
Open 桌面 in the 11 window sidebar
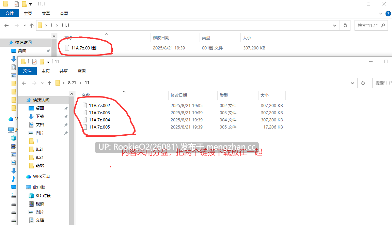pos(40,108)
